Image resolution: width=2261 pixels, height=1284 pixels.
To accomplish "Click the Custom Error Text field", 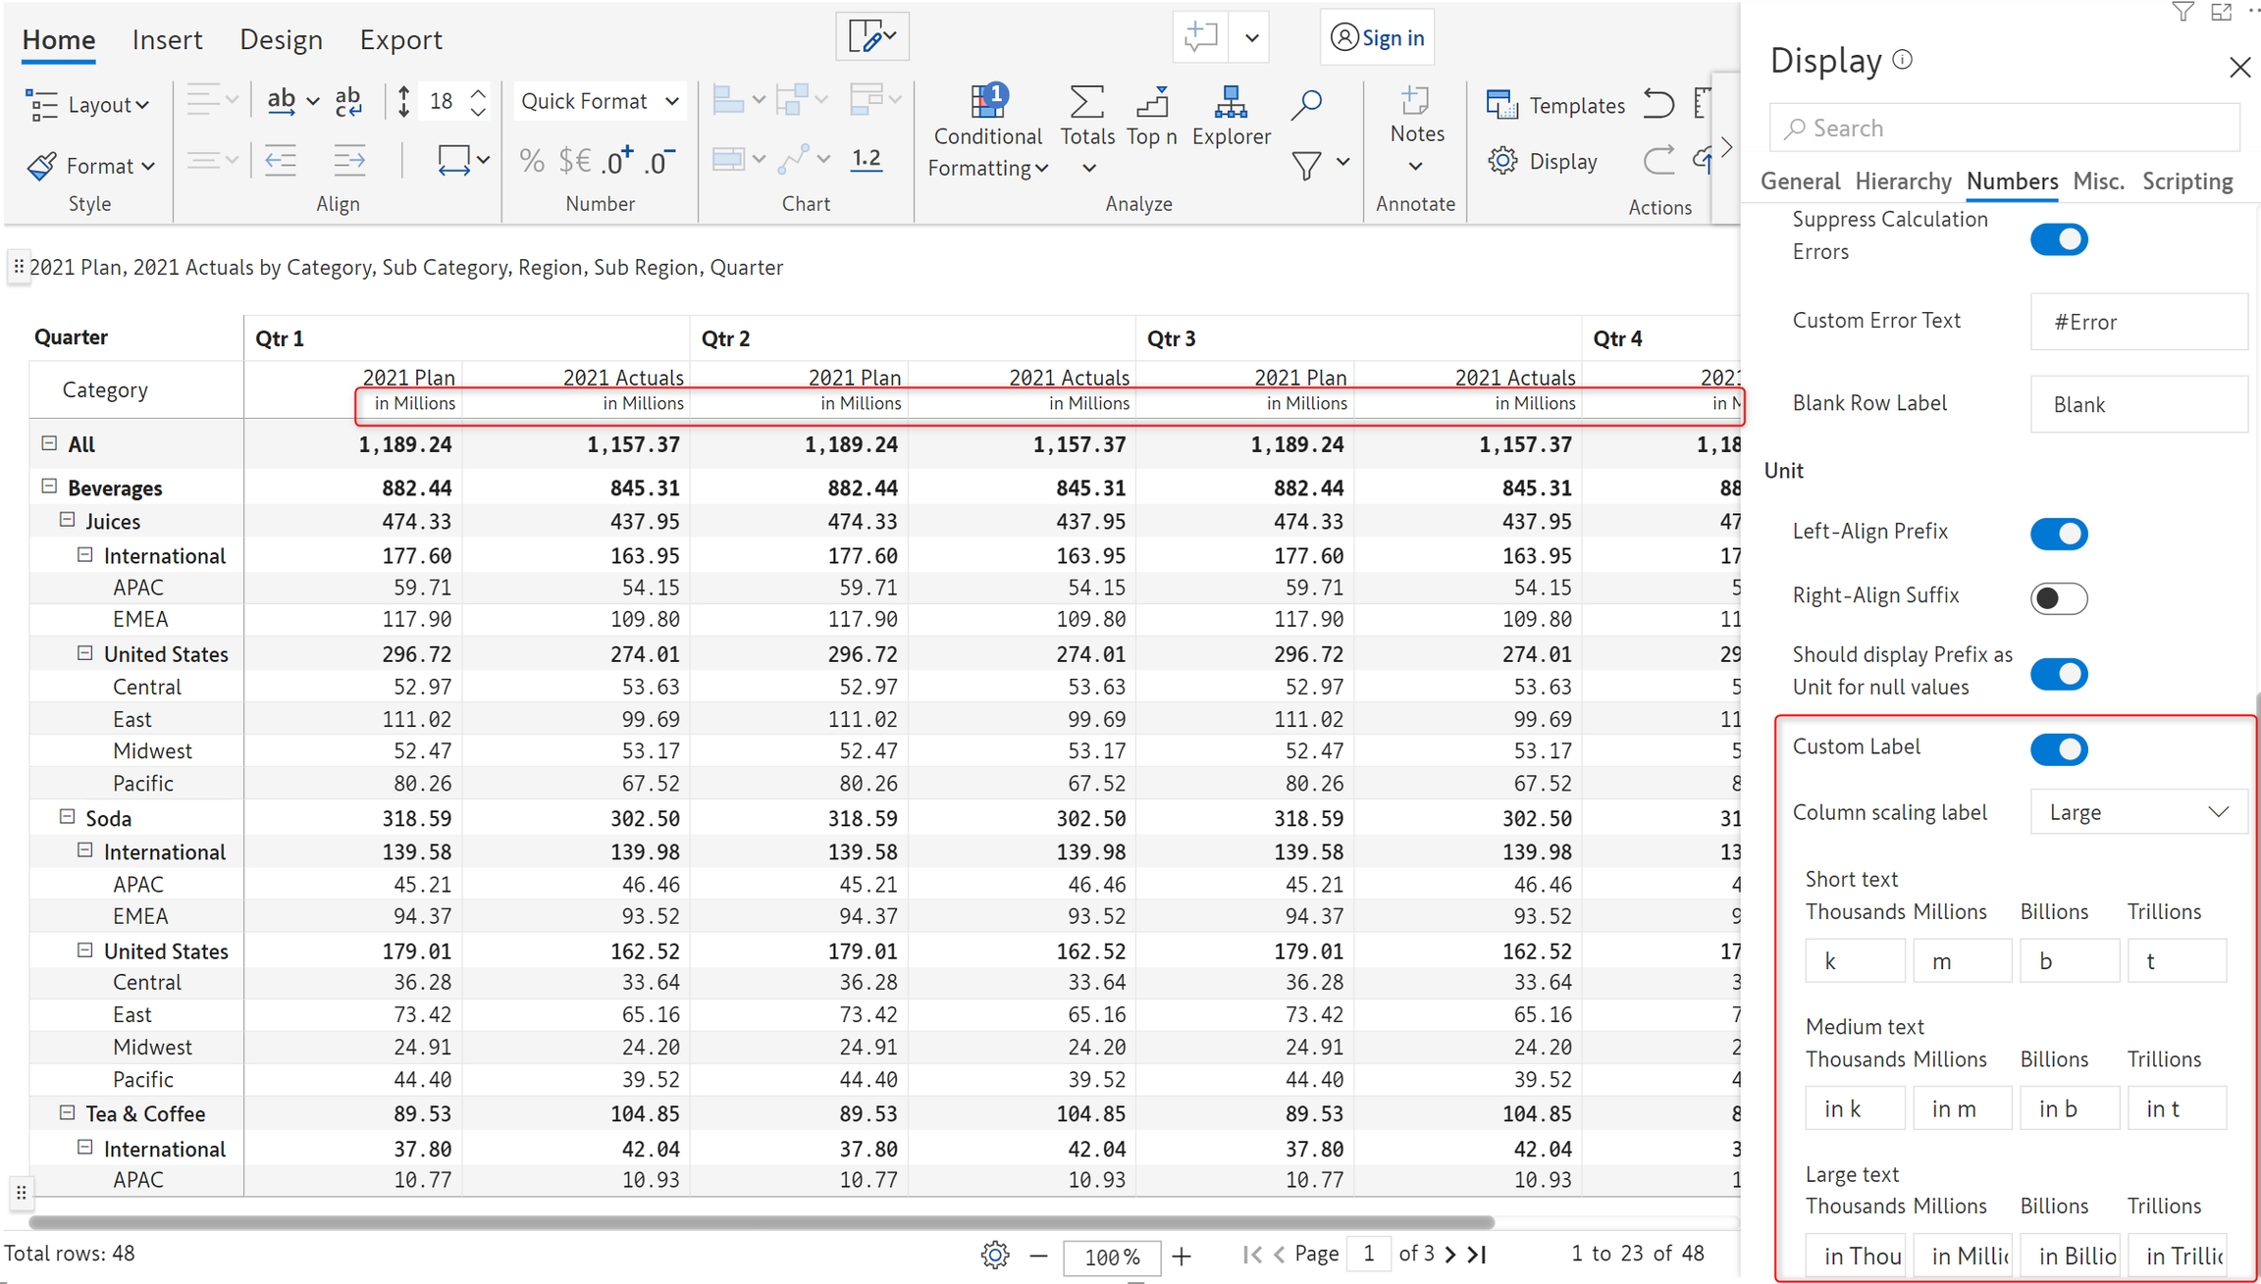I will (x=2137, y=322).
